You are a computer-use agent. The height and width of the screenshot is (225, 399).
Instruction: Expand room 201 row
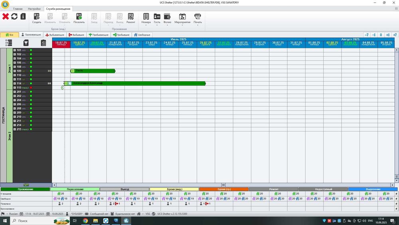pos(15,92)
